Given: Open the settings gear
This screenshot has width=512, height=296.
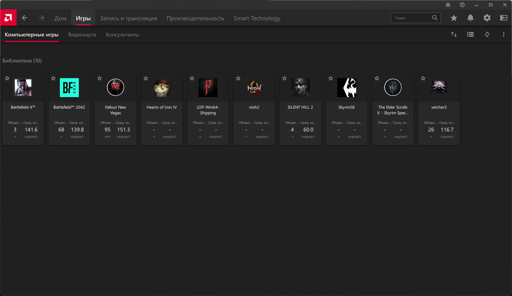Looking at the screenshot, I should (x=487, y=18).
